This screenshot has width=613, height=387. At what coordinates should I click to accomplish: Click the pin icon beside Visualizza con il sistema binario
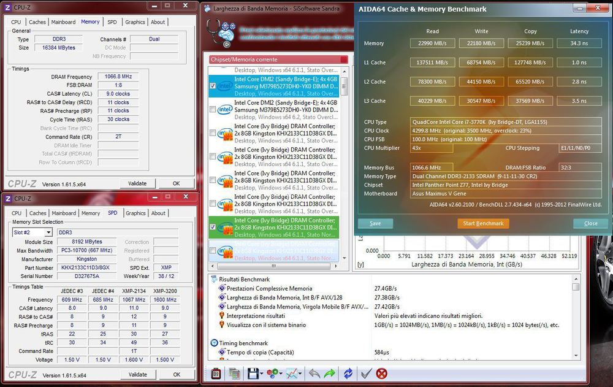tap(222, 324)
